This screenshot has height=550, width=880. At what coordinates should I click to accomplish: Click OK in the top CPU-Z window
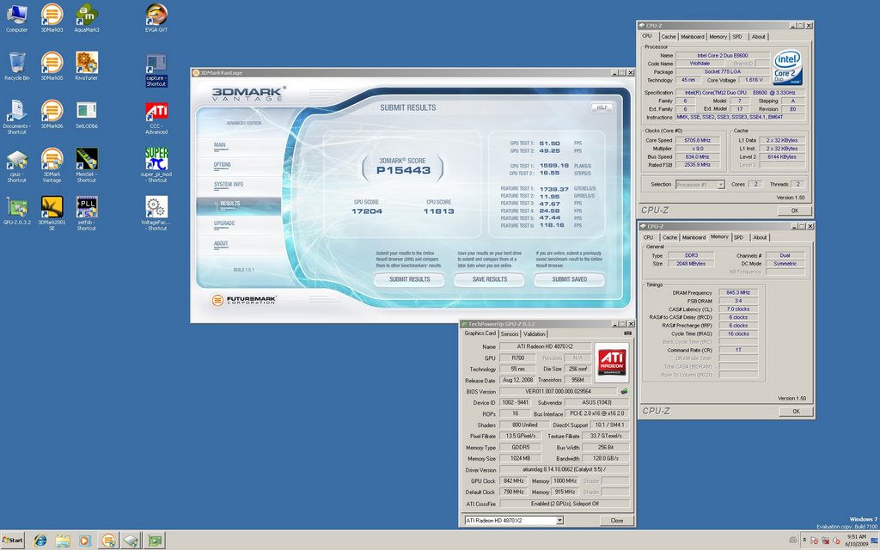(x=795, y=211)
